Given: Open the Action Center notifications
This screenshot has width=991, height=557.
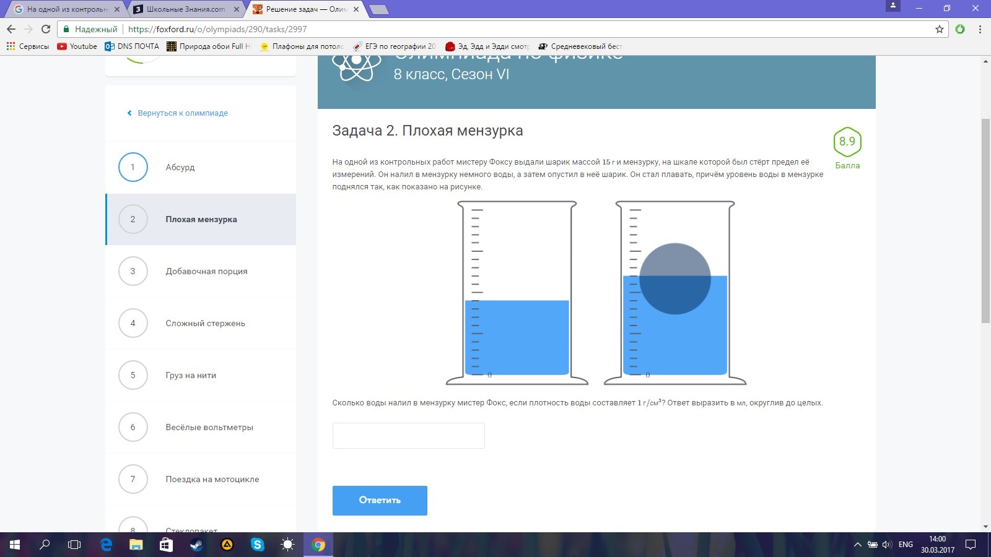Looking at the screenshot, I should (971, 545).
